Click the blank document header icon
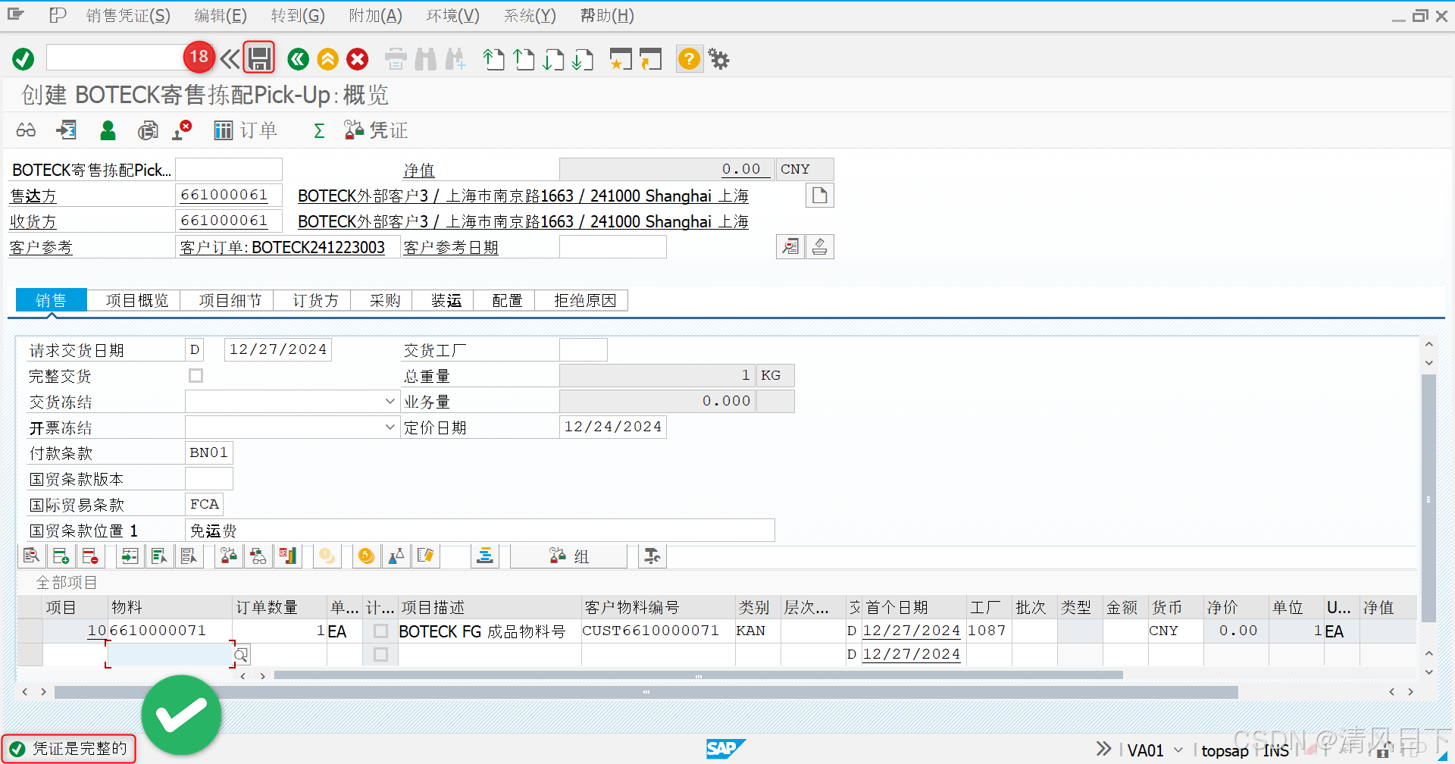 click(x=819, y=196)
